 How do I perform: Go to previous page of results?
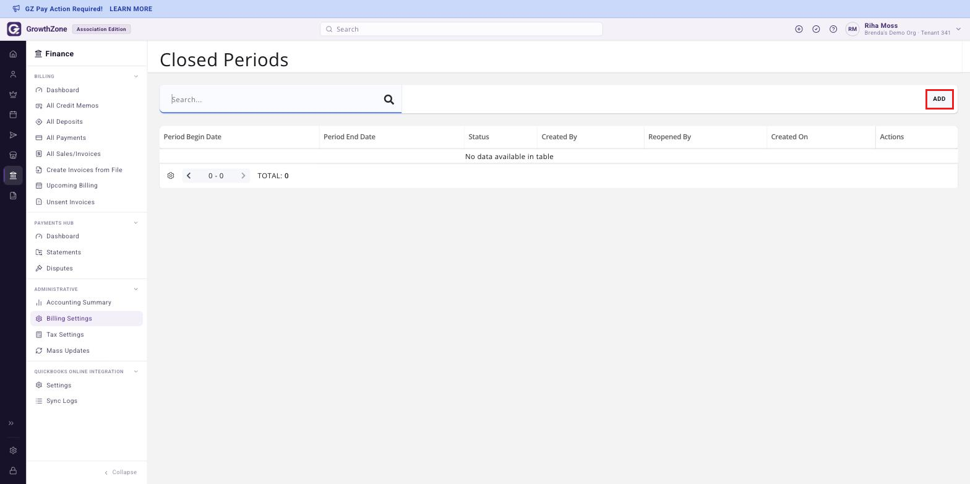coord(189,176)
